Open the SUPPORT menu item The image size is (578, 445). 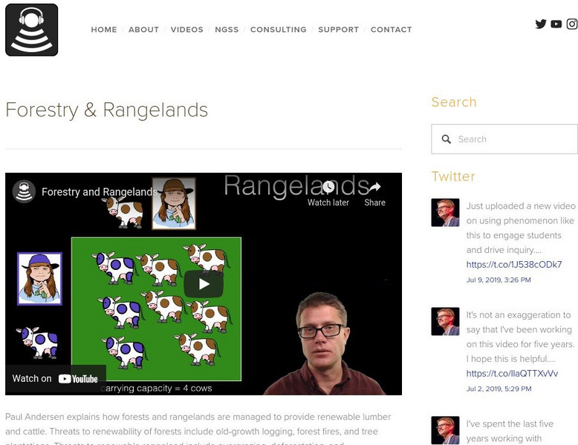(x=338, y=30)
